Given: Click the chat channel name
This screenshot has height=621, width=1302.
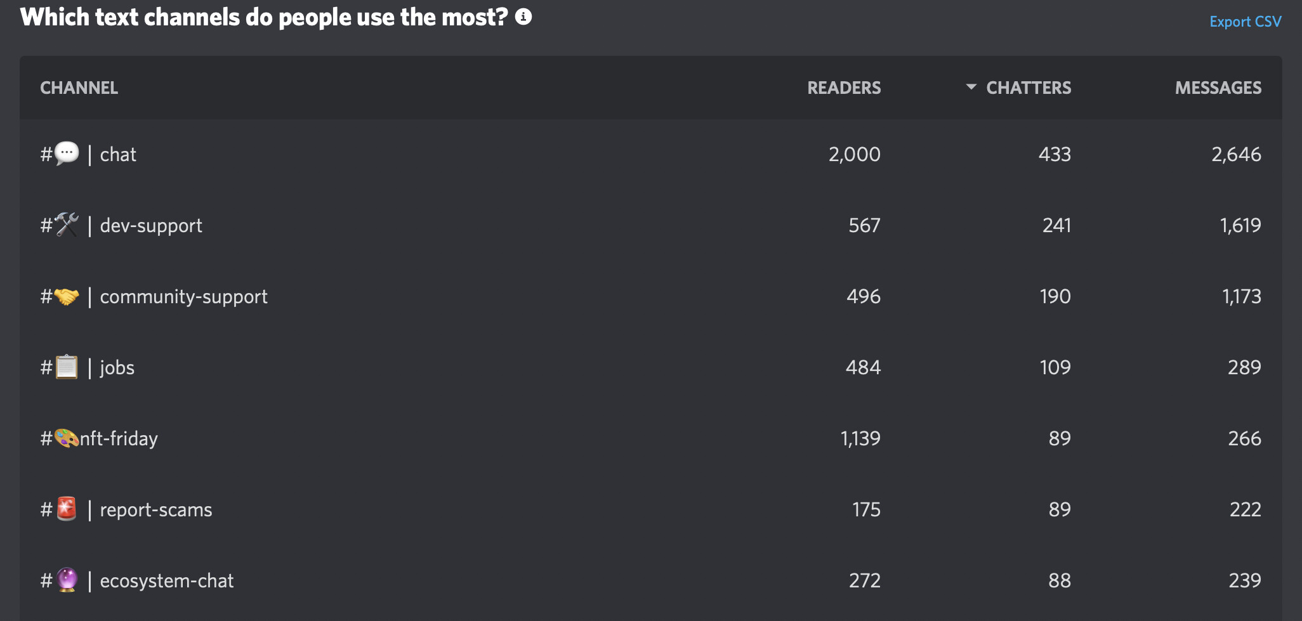Looking at the screenshot, I should [x=118, y=154].
